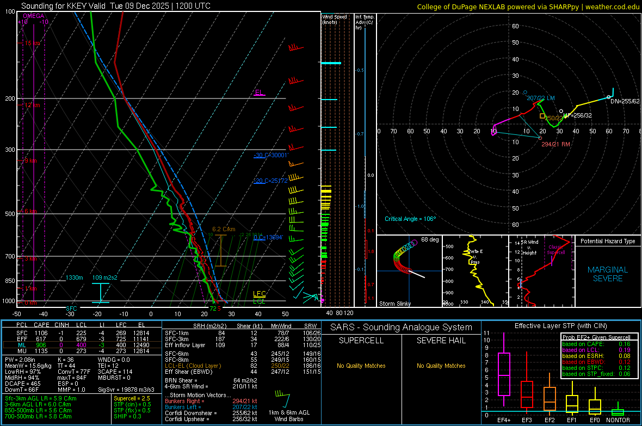The width and height of the screenshot is (642, 426).
Task: Click the 'SR Wind v. Height' inset label
Action: pyautogui.click(x=529, y=248)
